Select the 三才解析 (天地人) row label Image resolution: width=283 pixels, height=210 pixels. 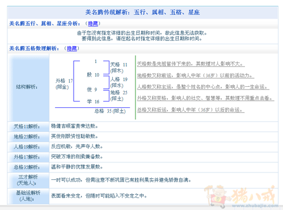(x=28, y=180)
